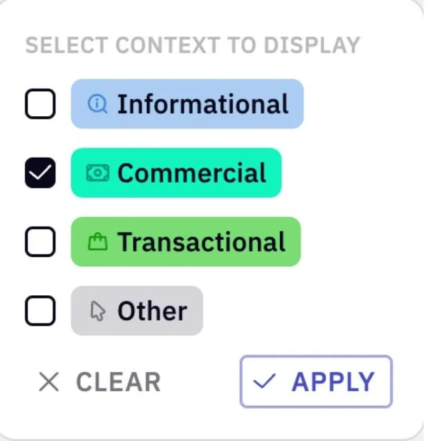Uncheck the Commercial checkbox
425x441 pixels.
coord(40,173)
